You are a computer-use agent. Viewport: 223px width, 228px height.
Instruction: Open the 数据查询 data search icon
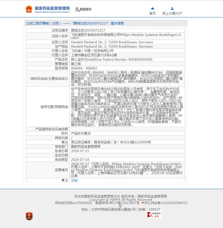[x=78, y=10]
